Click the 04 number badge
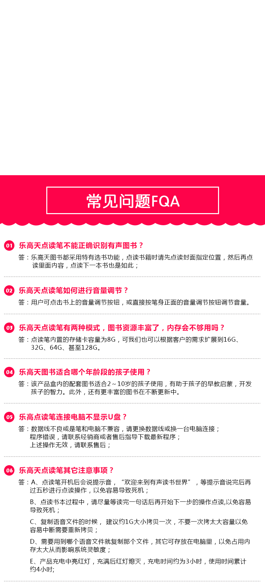The width and height of the screenshot is (265, 586). point(9,372)
